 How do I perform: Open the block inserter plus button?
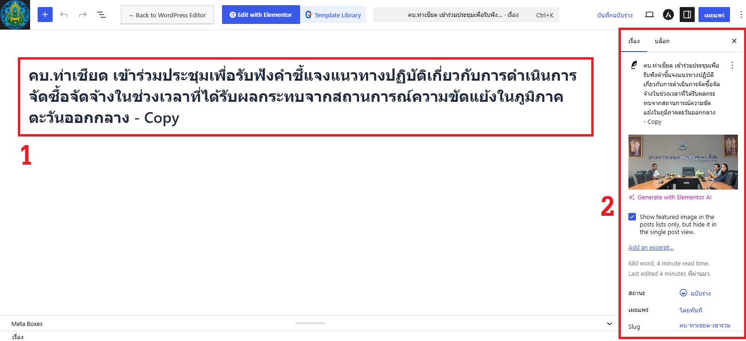(45, 15)
